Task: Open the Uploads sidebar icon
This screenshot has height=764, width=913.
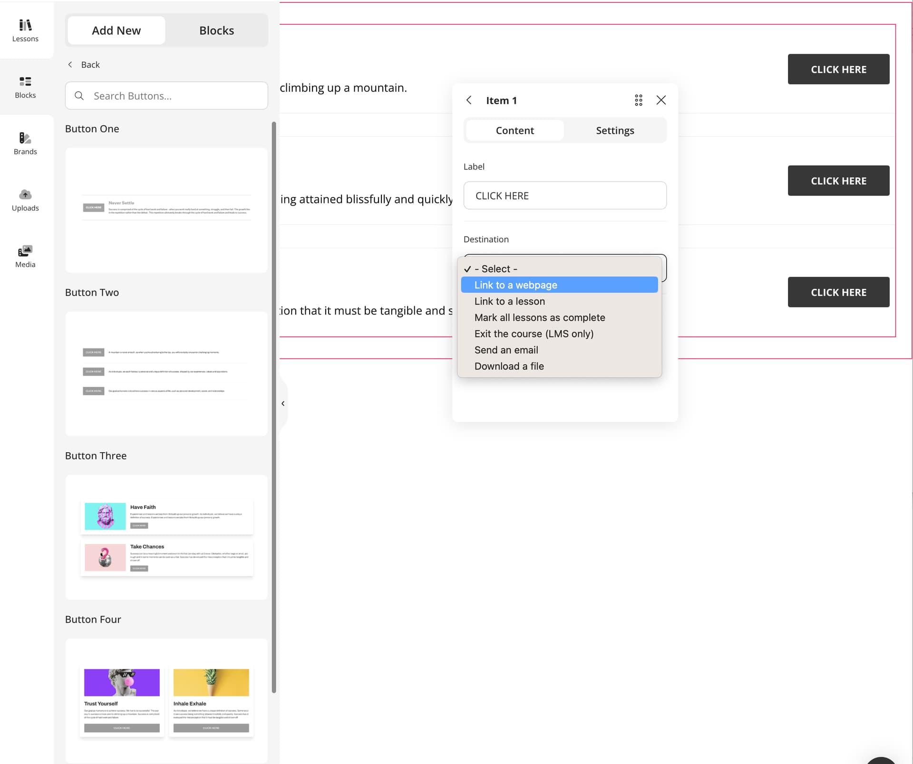Action: (x=25, y=200)
